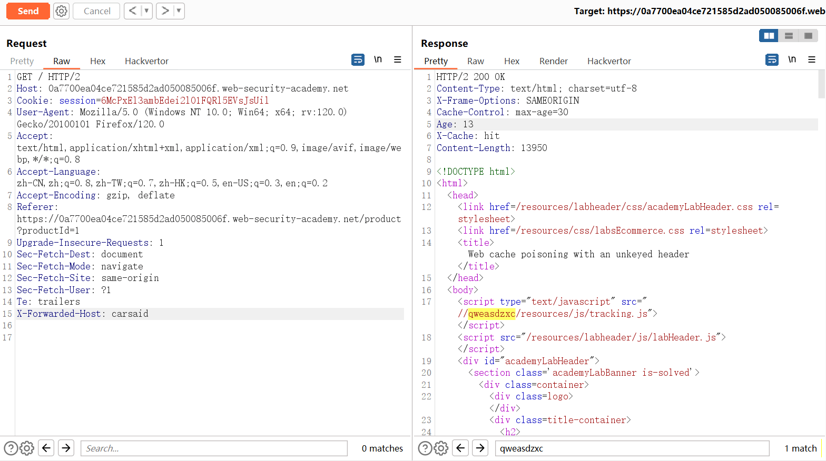Screen dimensions: 826x461
Task: Open the Request Hackvertor tab
Action: 146,61
